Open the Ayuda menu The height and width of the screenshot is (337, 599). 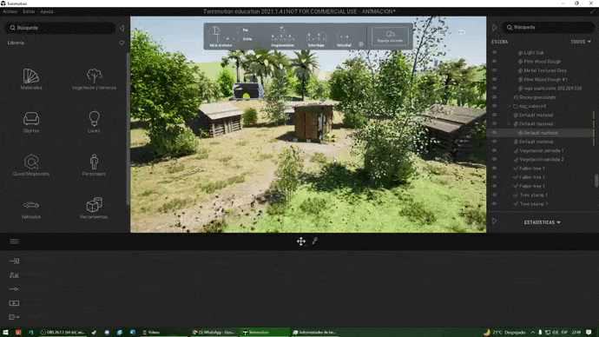point(47,11)
